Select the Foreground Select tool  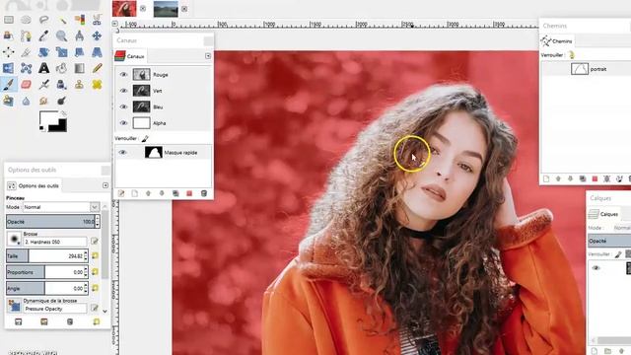9,35
